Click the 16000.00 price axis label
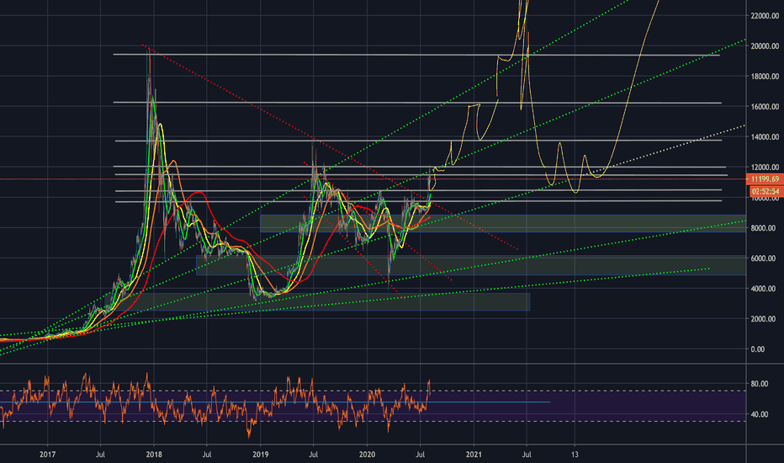This screenshot has width=784, height=463. pyautogui.click(x=765, y=107)
